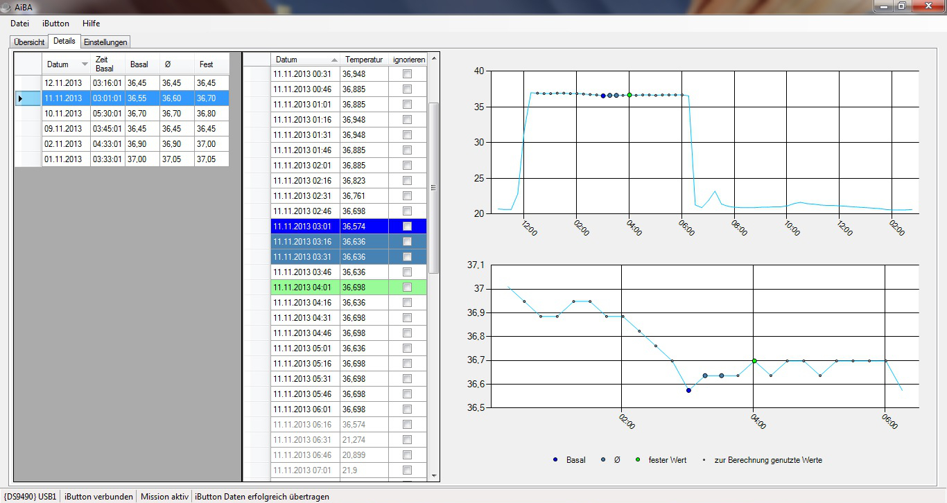Tick ignorieren checkbox for 11.11.2013 03:31

click(x=407, y=257)
